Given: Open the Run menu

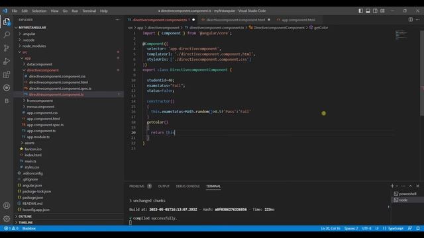Looking at the screenshot, I should [75, 11].
